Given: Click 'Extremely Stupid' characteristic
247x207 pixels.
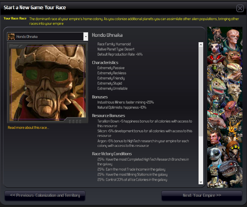Looking at the screenshot, I should (110, 83).
